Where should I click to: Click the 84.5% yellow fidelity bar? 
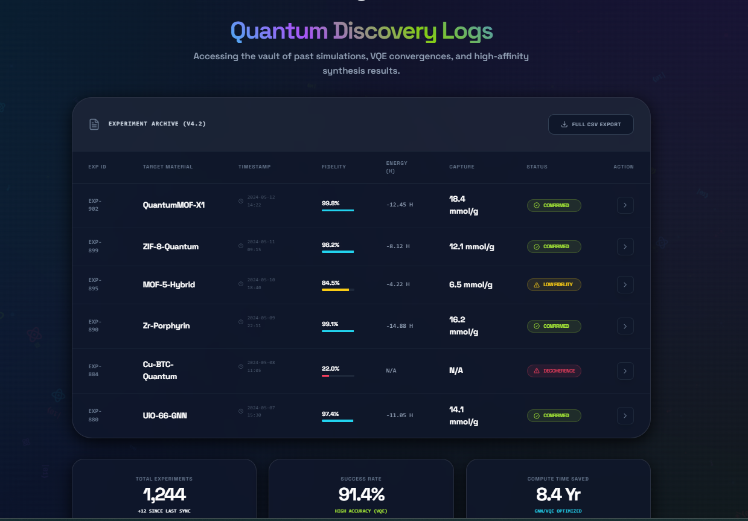337,290
